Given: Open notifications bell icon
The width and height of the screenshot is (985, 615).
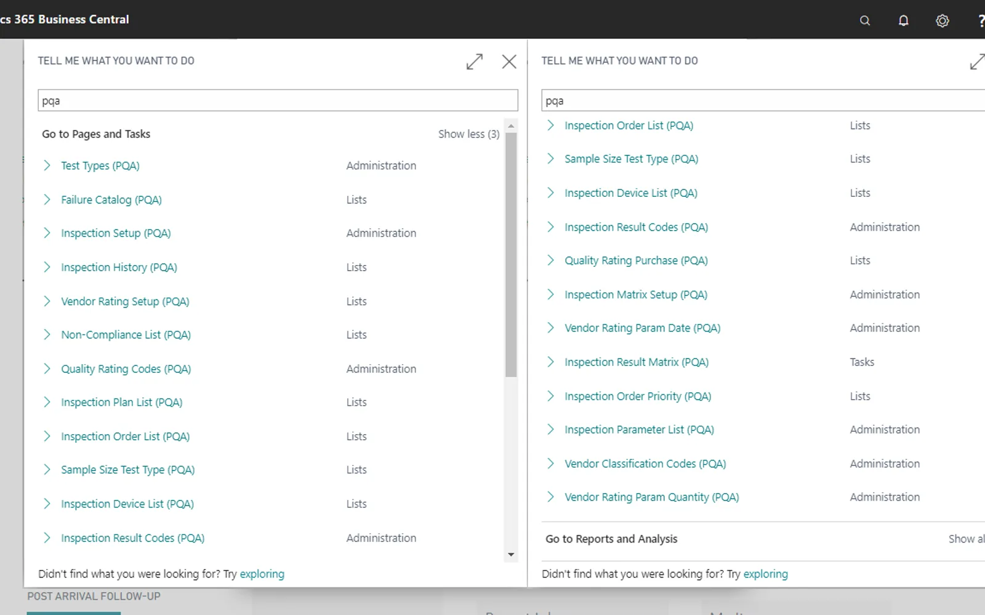Looking at the screenshot, I should tap(903, 20).
